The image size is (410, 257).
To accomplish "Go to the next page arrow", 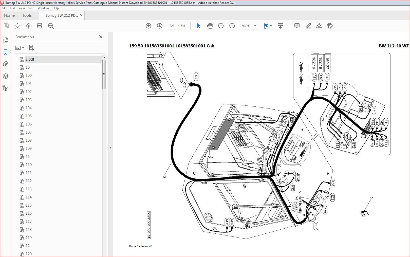I will pyautogui.click(x=160, y=26).
